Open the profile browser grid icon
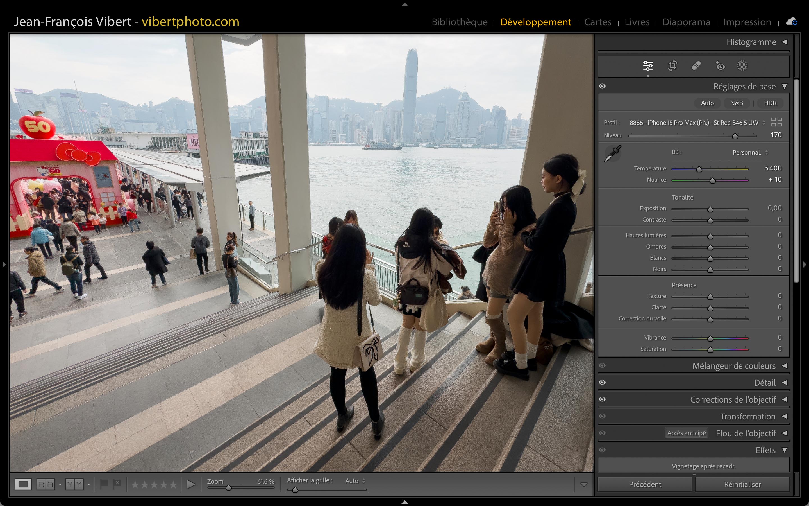 click(x=776, y=122)
